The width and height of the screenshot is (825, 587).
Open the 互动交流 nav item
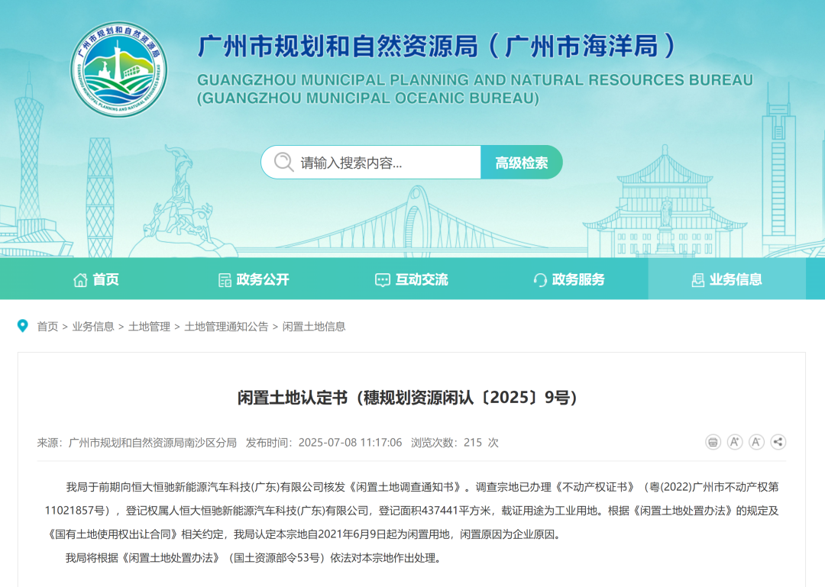click(x=411, y=279)
